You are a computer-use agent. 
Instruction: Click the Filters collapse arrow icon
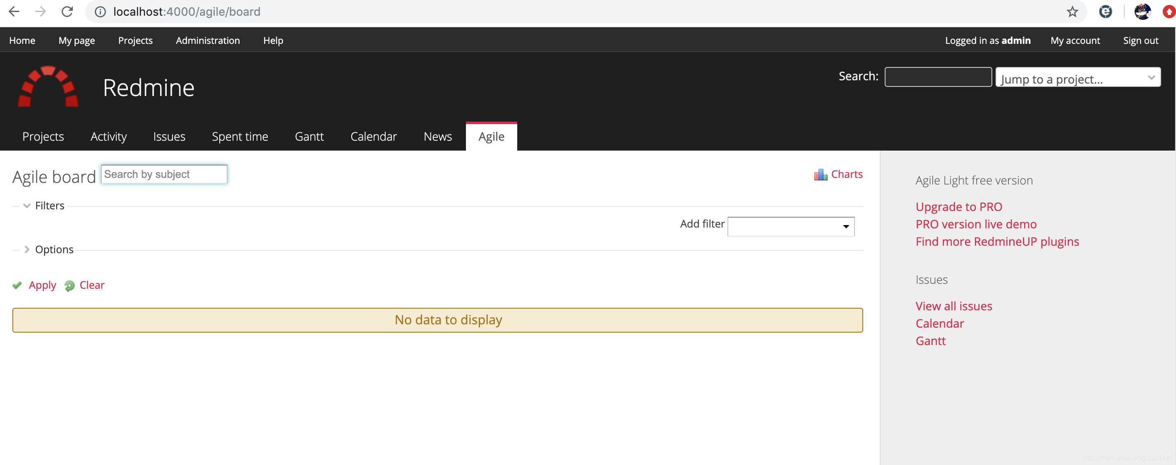tap(26, 204)
